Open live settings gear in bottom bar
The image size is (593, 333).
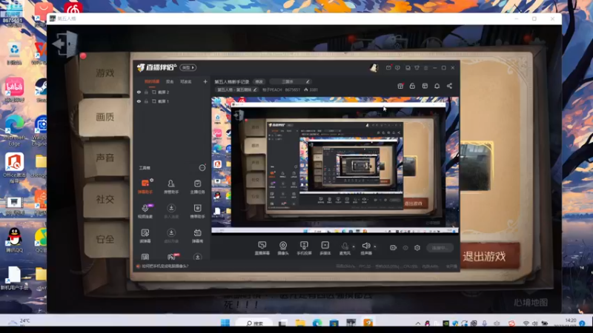pos(417,248)
